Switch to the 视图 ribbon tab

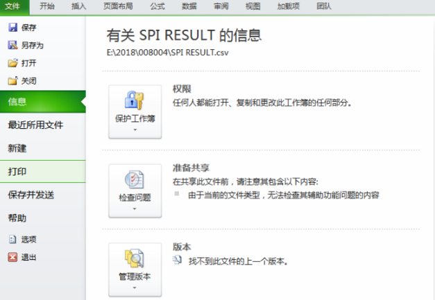pos(253,6)
